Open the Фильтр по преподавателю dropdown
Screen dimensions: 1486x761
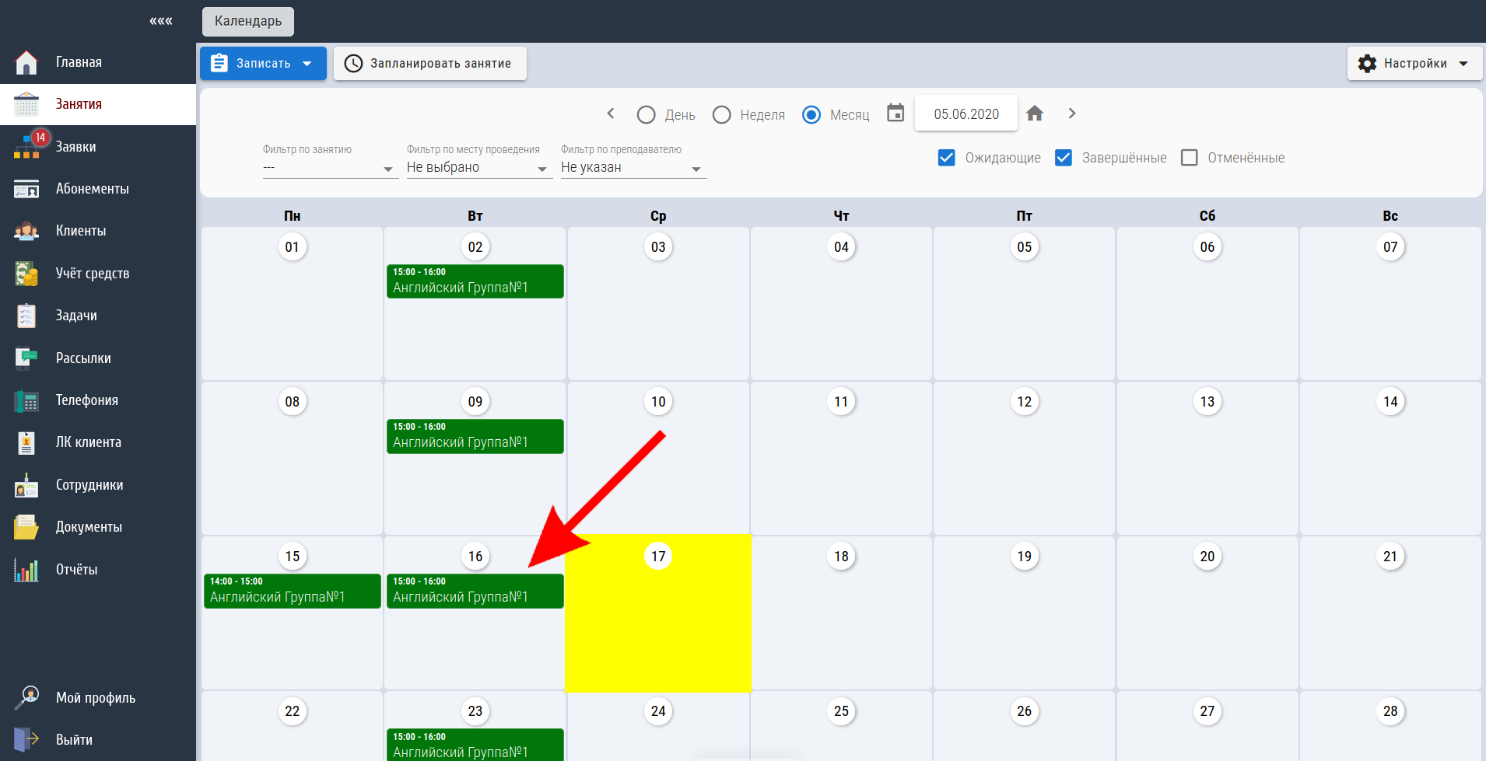(633, 168)
